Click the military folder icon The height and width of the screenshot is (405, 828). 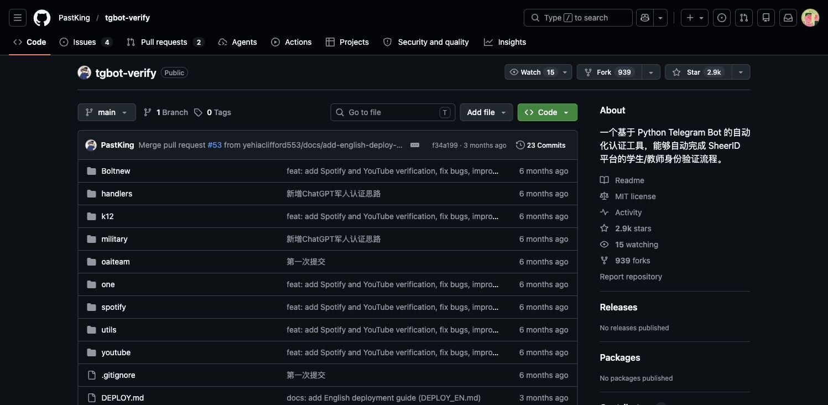[x=91, y=239]
